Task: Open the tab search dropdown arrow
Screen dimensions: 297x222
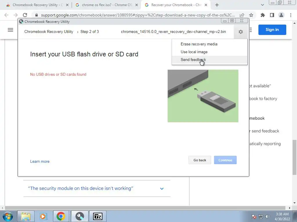Action: click(262, 5)
